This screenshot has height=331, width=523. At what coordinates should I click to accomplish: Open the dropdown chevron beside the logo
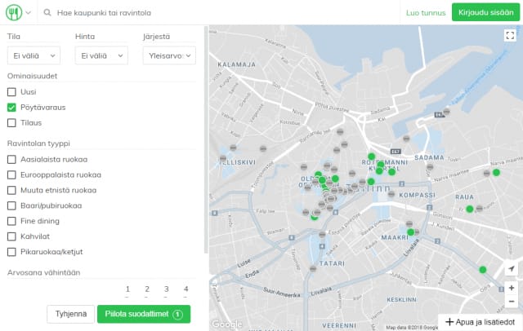(29, 13)
